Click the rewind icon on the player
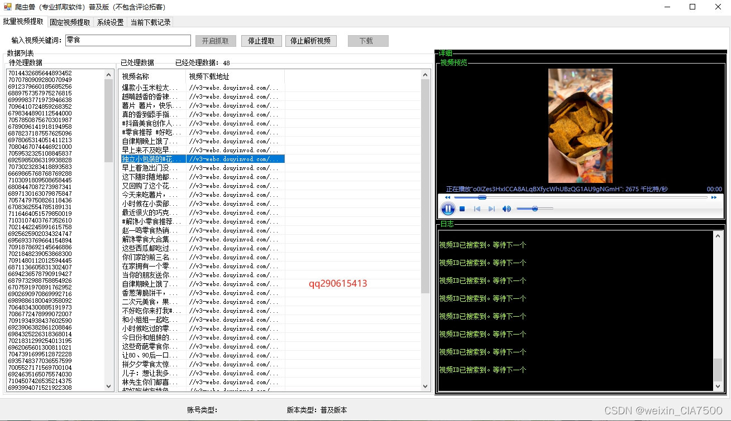731x421 pixels. point(447,197)
